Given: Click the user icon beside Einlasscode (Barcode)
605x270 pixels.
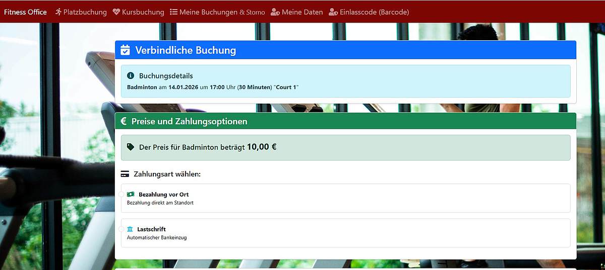Looking at the screenshot, I should (333, 12).
